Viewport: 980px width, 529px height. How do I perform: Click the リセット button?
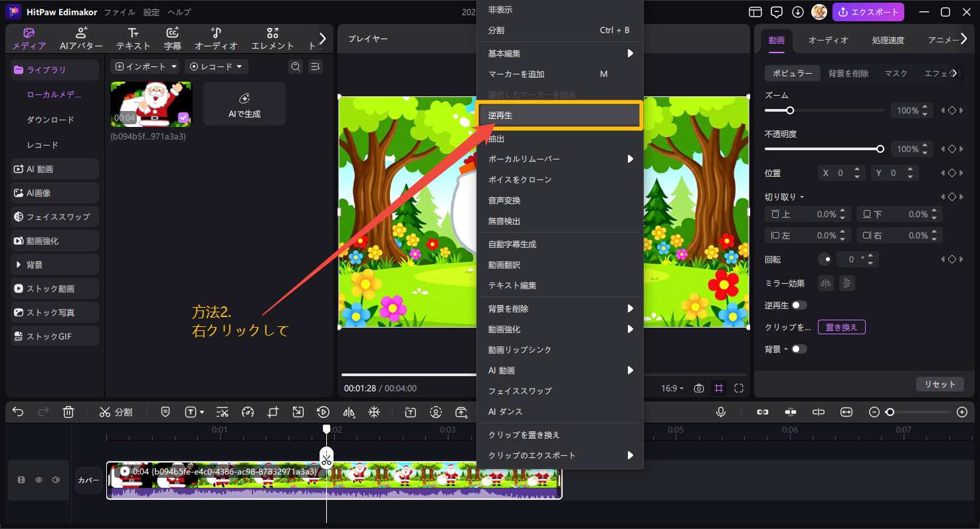coord(939,384)
